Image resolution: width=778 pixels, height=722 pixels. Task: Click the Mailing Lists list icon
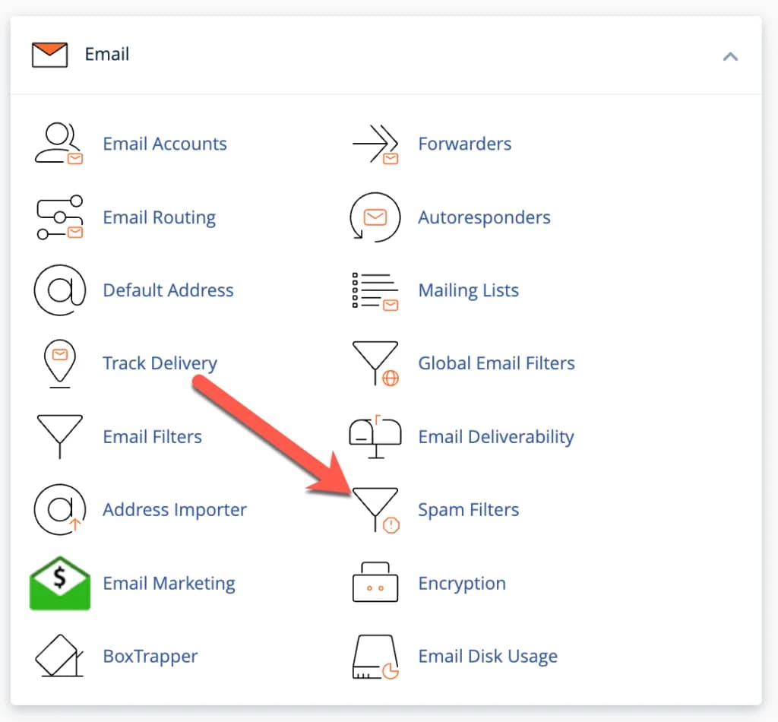click(x=374, y=290)
